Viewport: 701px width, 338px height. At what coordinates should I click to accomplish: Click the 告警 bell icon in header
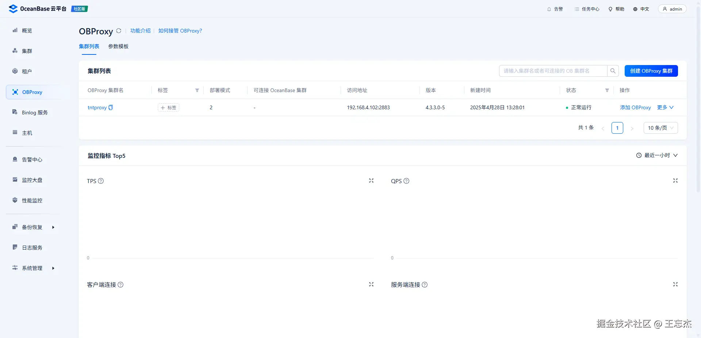(x=549, y=9)
